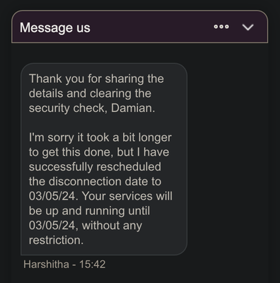Click the 'security check' text in message

[x=68, y=108]
